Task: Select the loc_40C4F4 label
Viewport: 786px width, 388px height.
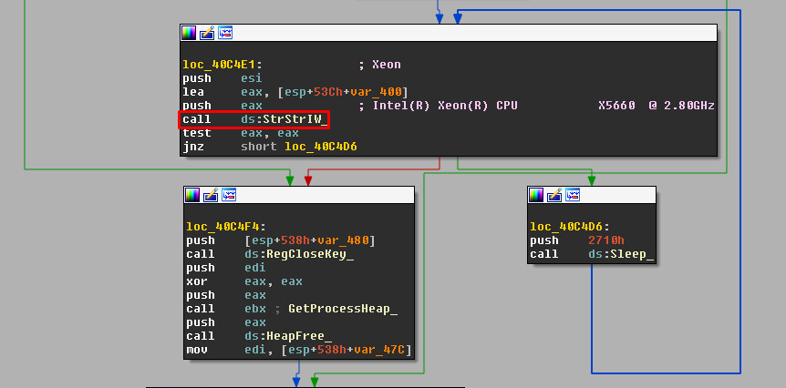Action: click(x=226, y=227)
